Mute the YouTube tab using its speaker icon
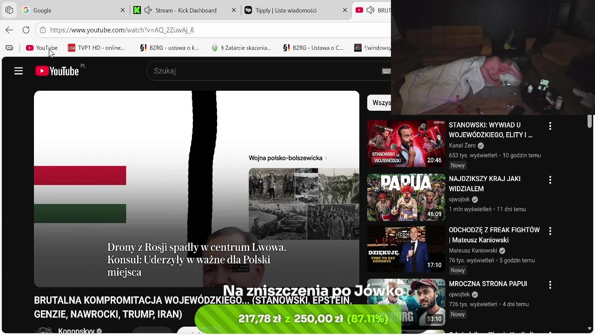Viewport: 595px width, 335px height. 370,10
